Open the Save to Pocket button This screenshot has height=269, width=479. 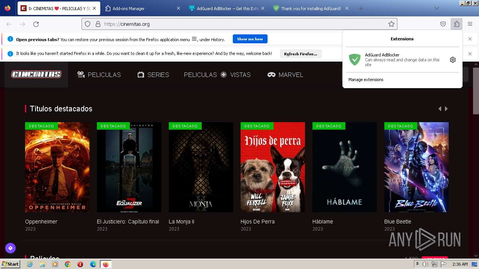(x=443, y=24)
